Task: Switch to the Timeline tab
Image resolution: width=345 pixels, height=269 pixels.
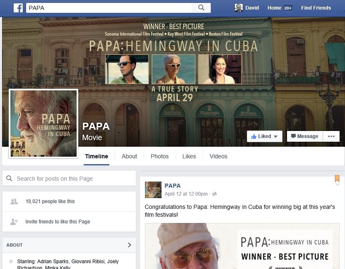Action: (x=97, y=157)
